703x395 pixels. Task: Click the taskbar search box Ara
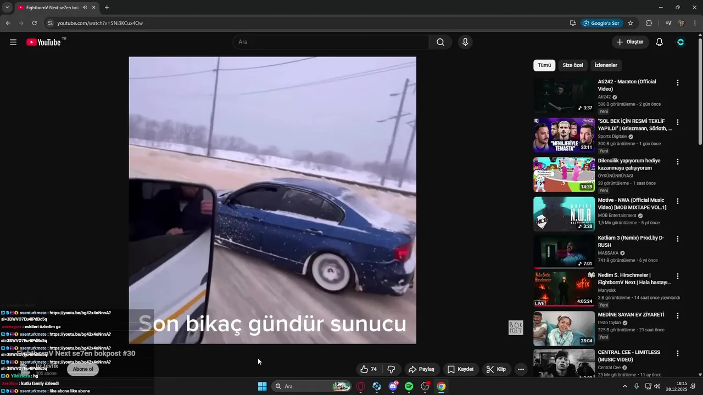point(311,386)
